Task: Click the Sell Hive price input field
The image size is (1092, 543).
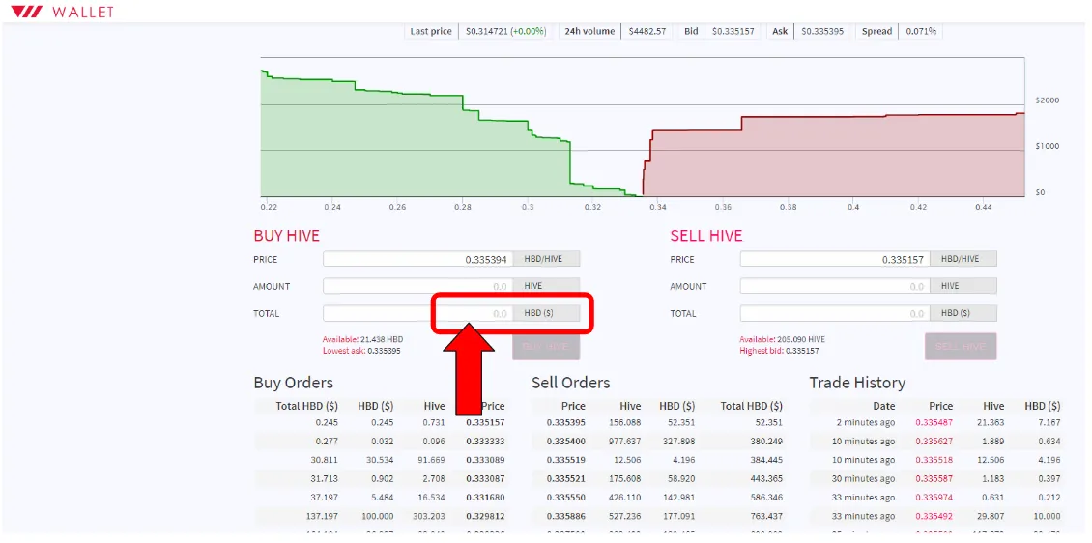Action: point(835,259)
